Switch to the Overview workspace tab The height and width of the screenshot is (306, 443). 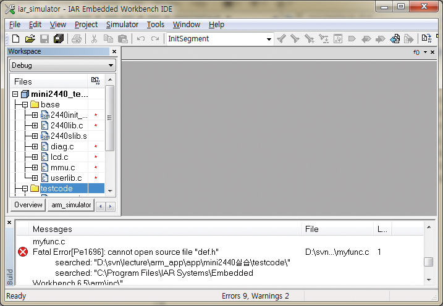click(x=28, y=205)
